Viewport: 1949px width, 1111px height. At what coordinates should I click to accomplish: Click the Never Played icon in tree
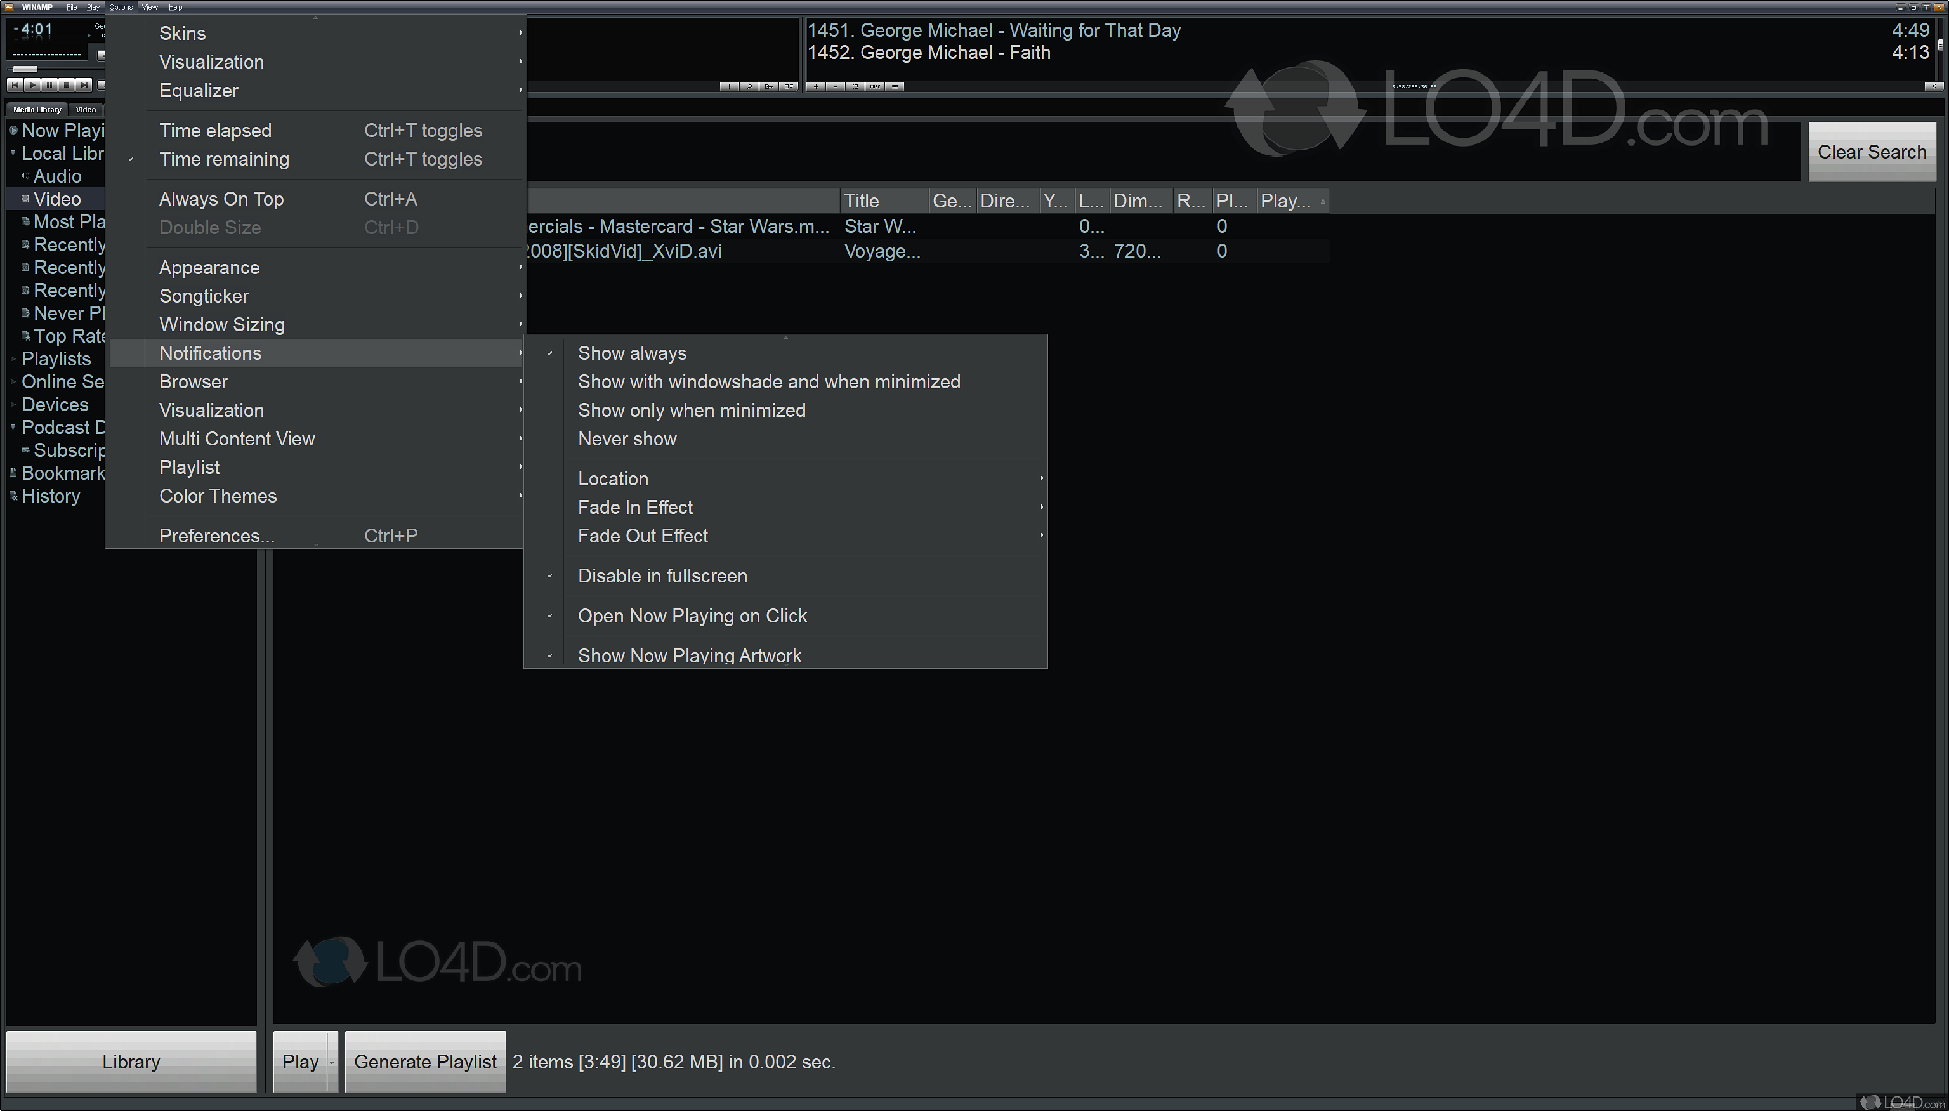pyautogui.click(x=25, y=313)
